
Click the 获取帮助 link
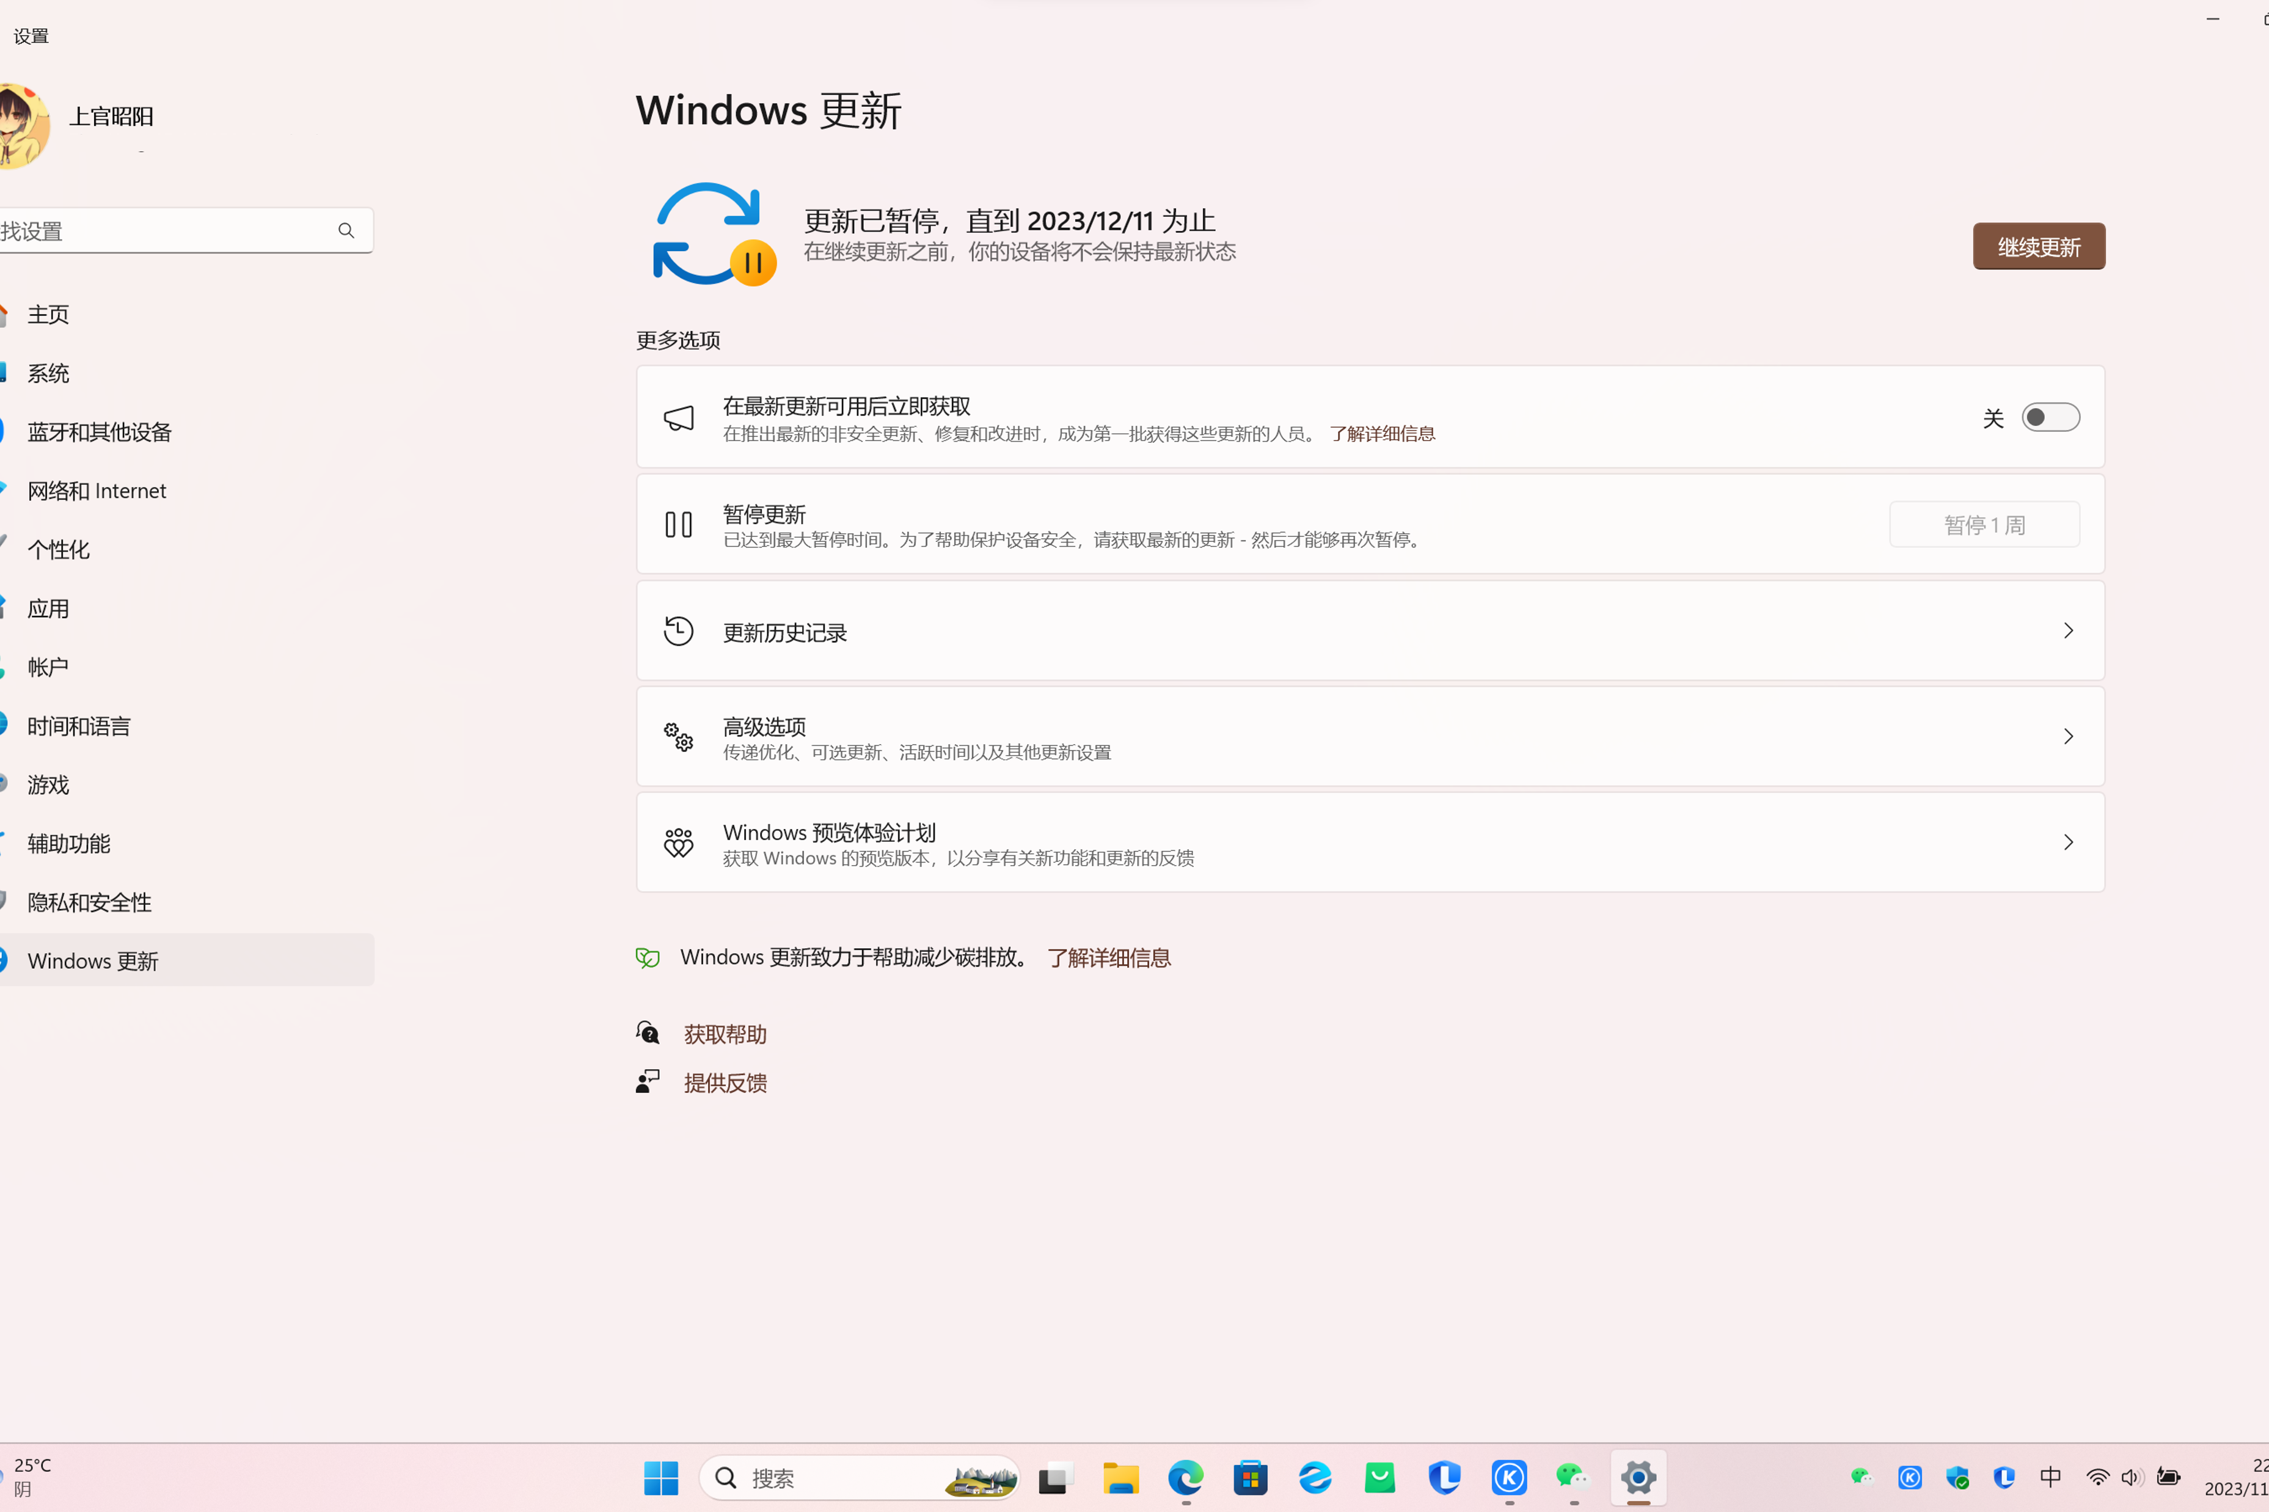click(x=724, y=1034)
